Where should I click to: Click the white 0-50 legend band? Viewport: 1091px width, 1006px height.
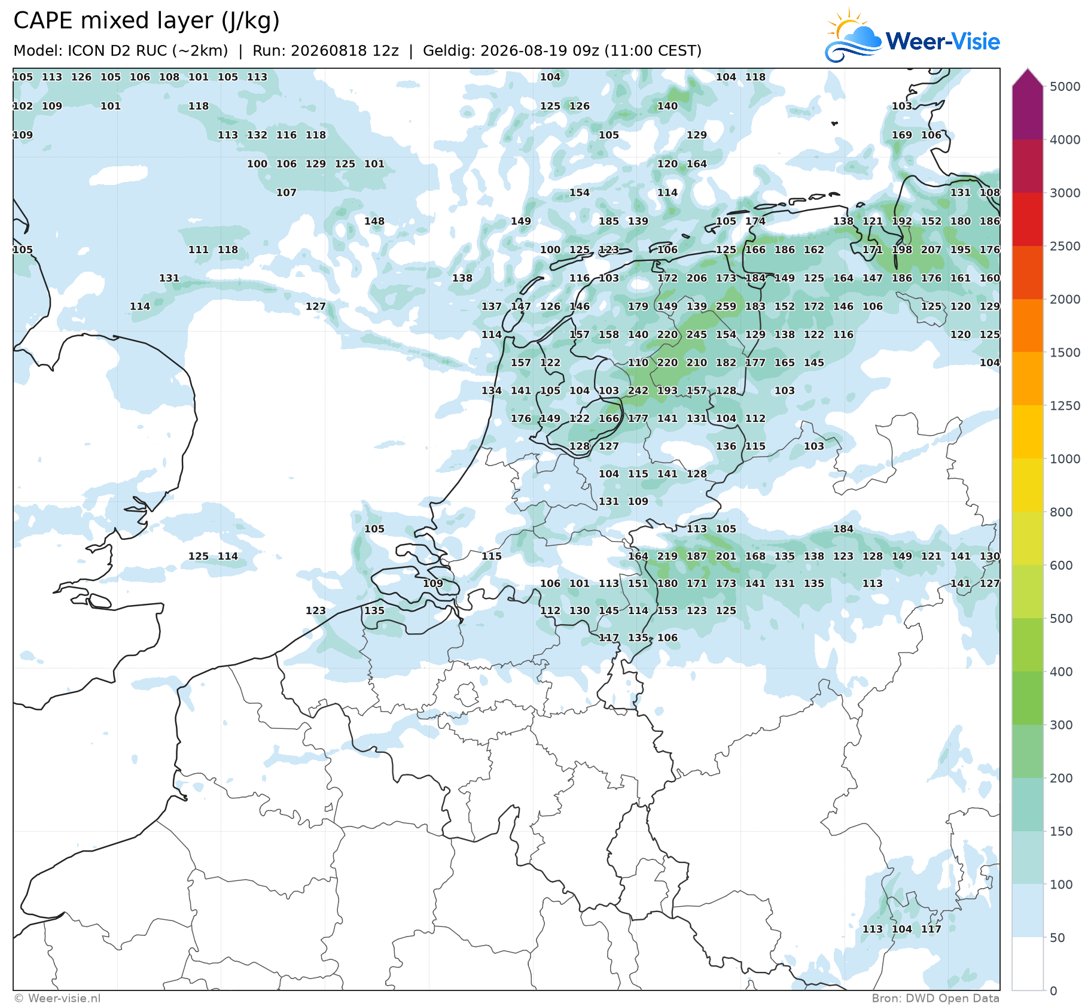tap(1028, 964)
